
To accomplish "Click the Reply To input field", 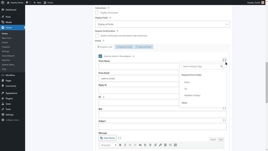I will click(x=139, y=91).
